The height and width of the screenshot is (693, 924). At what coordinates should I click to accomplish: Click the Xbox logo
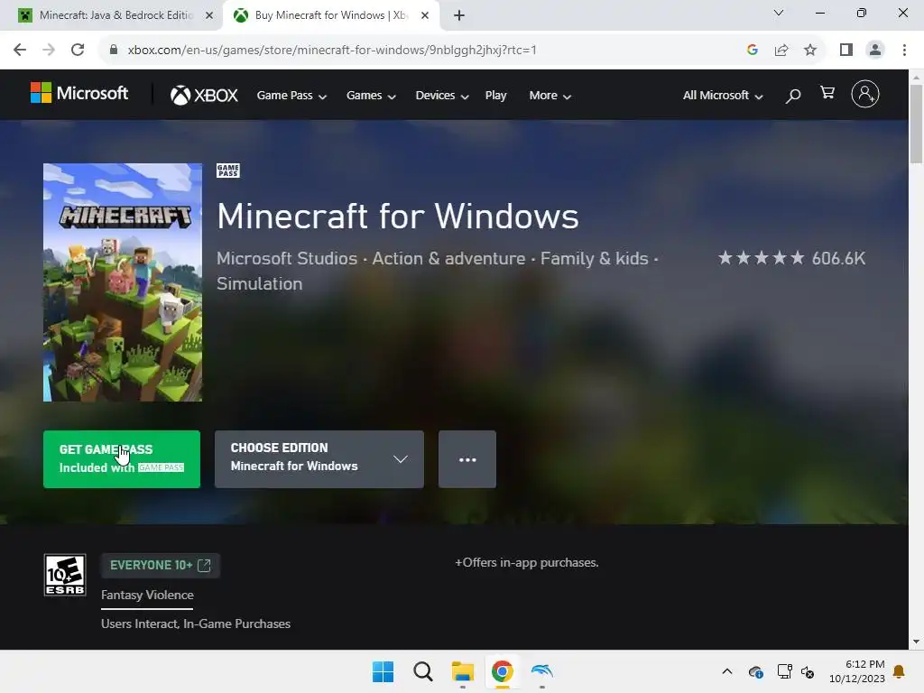204,95
